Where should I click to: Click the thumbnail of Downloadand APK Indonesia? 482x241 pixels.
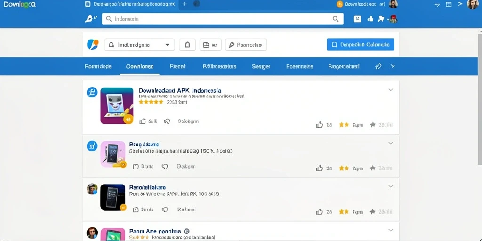pyautogui.click(x=117, y=106)
